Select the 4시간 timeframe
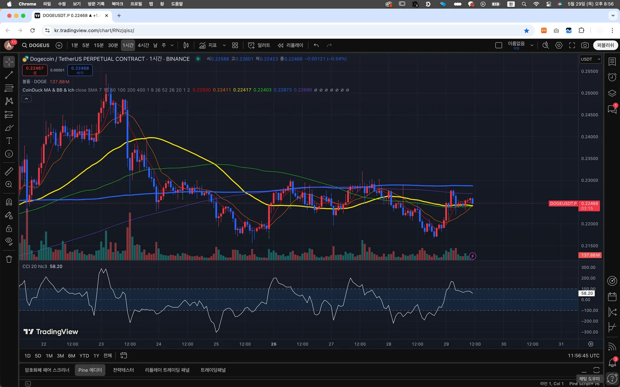 pyautogui.click(x=143, y=45)
